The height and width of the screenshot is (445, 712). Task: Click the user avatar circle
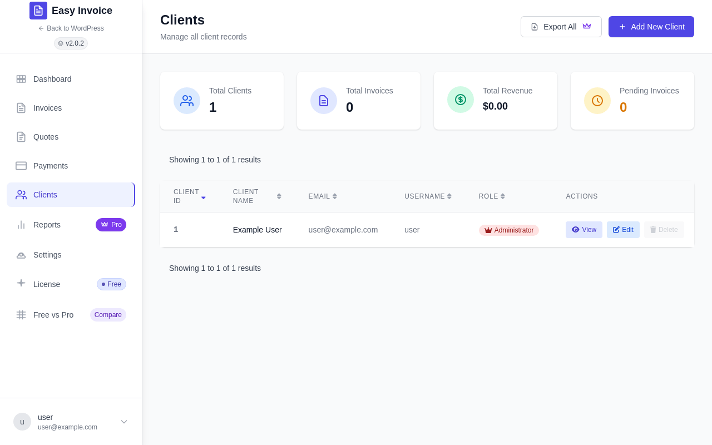22,422
